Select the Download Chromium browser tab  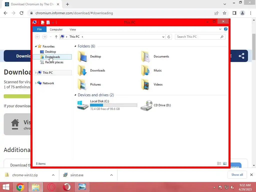[x=32, y=4]
